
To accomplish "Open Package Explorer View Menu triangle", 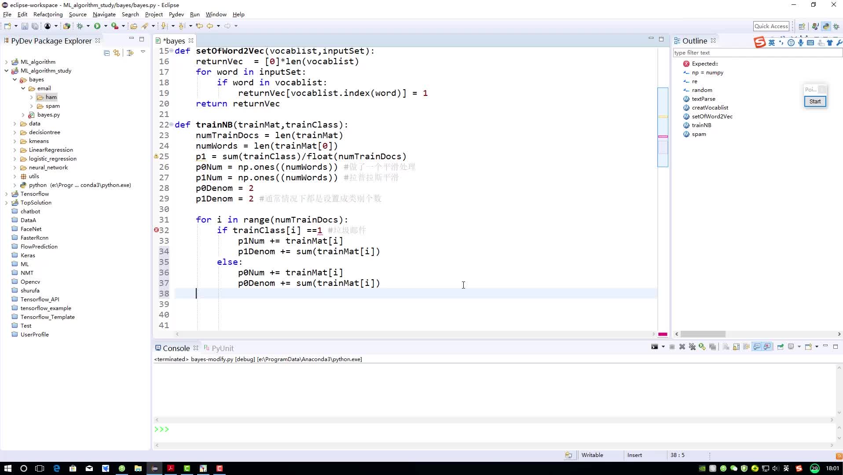I will (143, 52).
